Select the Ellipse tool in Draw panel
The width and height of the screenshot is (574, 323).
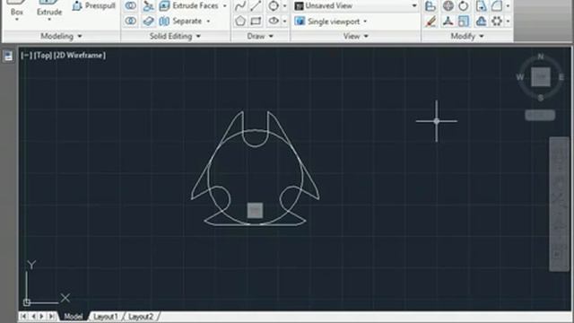coord(274,22)
